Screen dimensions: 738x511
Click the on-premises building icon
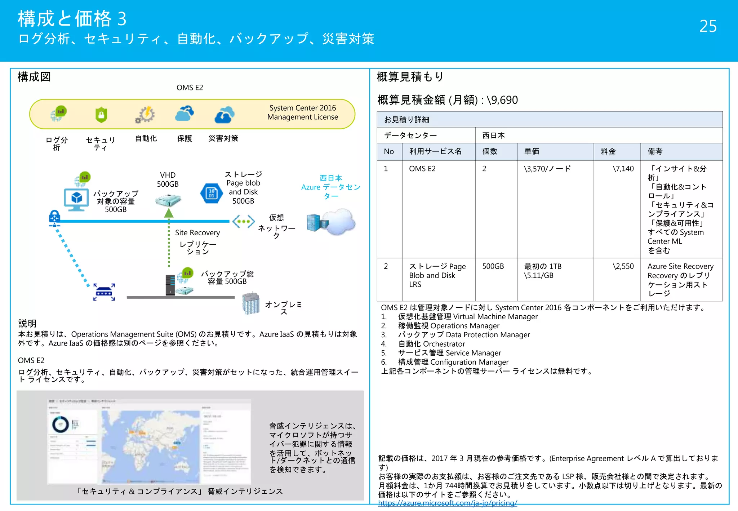(251, 303)
